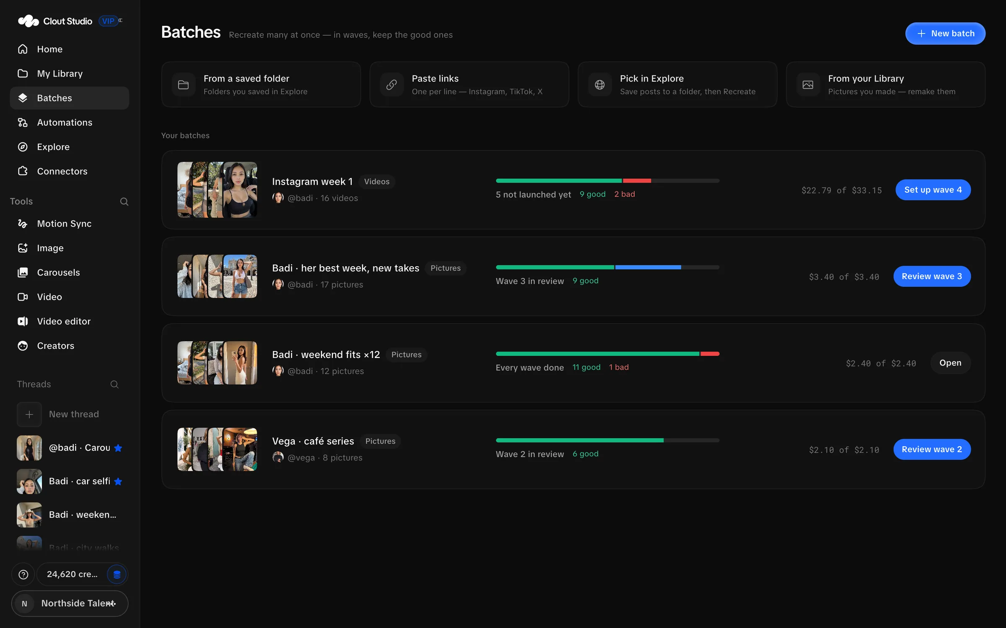Open the Image tool icon
This screenshot has width=1006, height=628.
[x=23, y=248]
